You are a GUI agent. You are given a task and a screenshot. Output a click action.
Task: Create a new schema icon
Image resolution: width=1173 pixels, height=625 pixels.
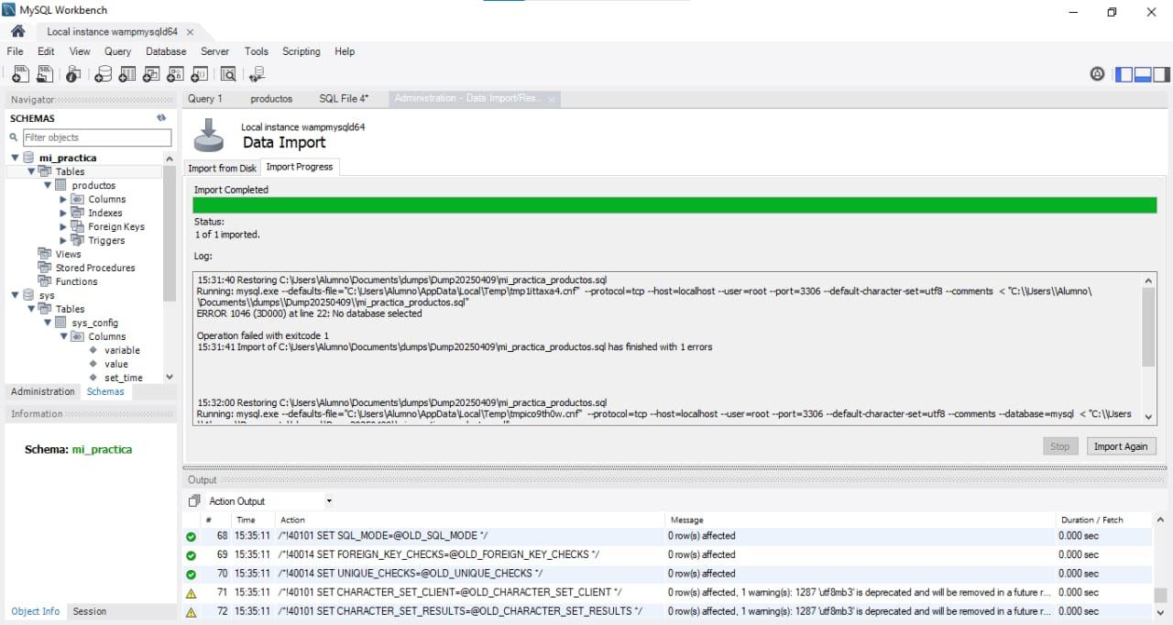104,74
